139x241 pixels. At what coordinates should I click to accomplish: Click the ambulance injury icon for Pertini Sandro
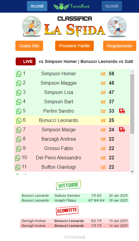(x=122, y=111)
